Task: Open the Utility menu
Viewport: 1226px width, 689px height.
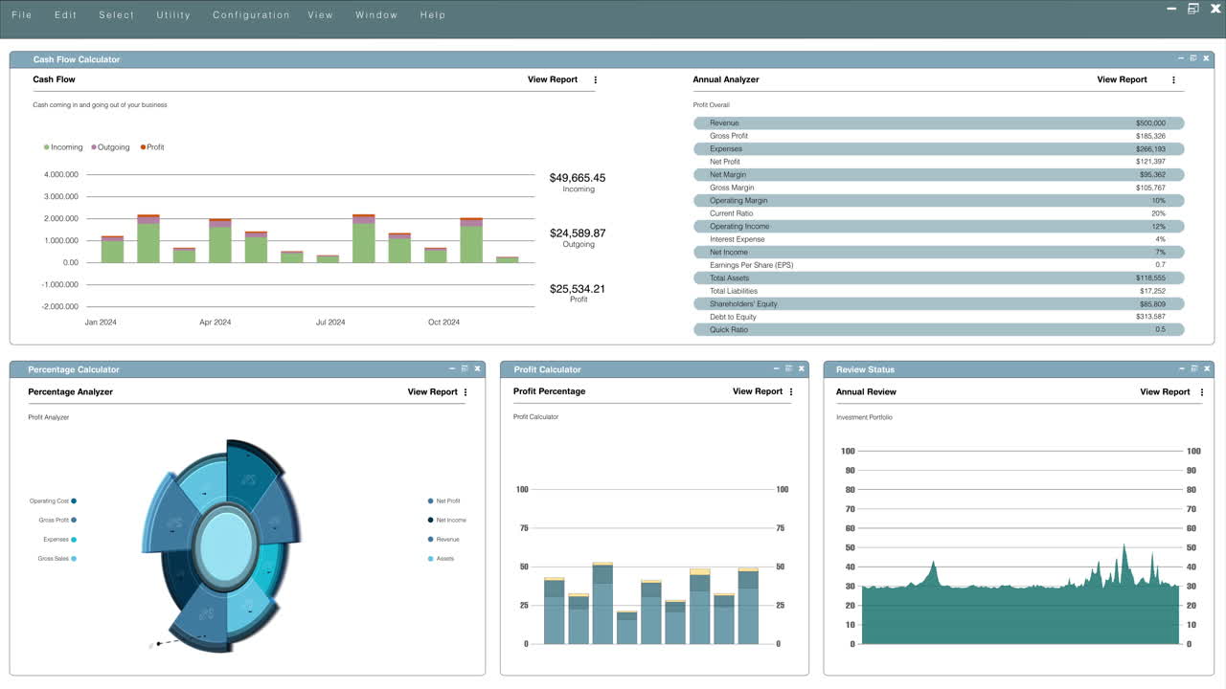Action: coord(173,15)
